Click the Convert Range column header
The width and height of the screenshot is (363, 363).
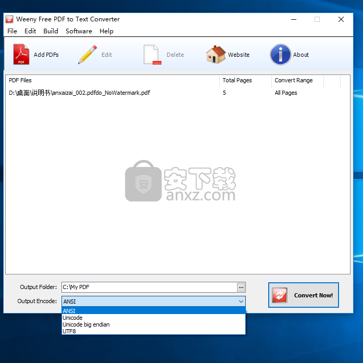point(297,80)
